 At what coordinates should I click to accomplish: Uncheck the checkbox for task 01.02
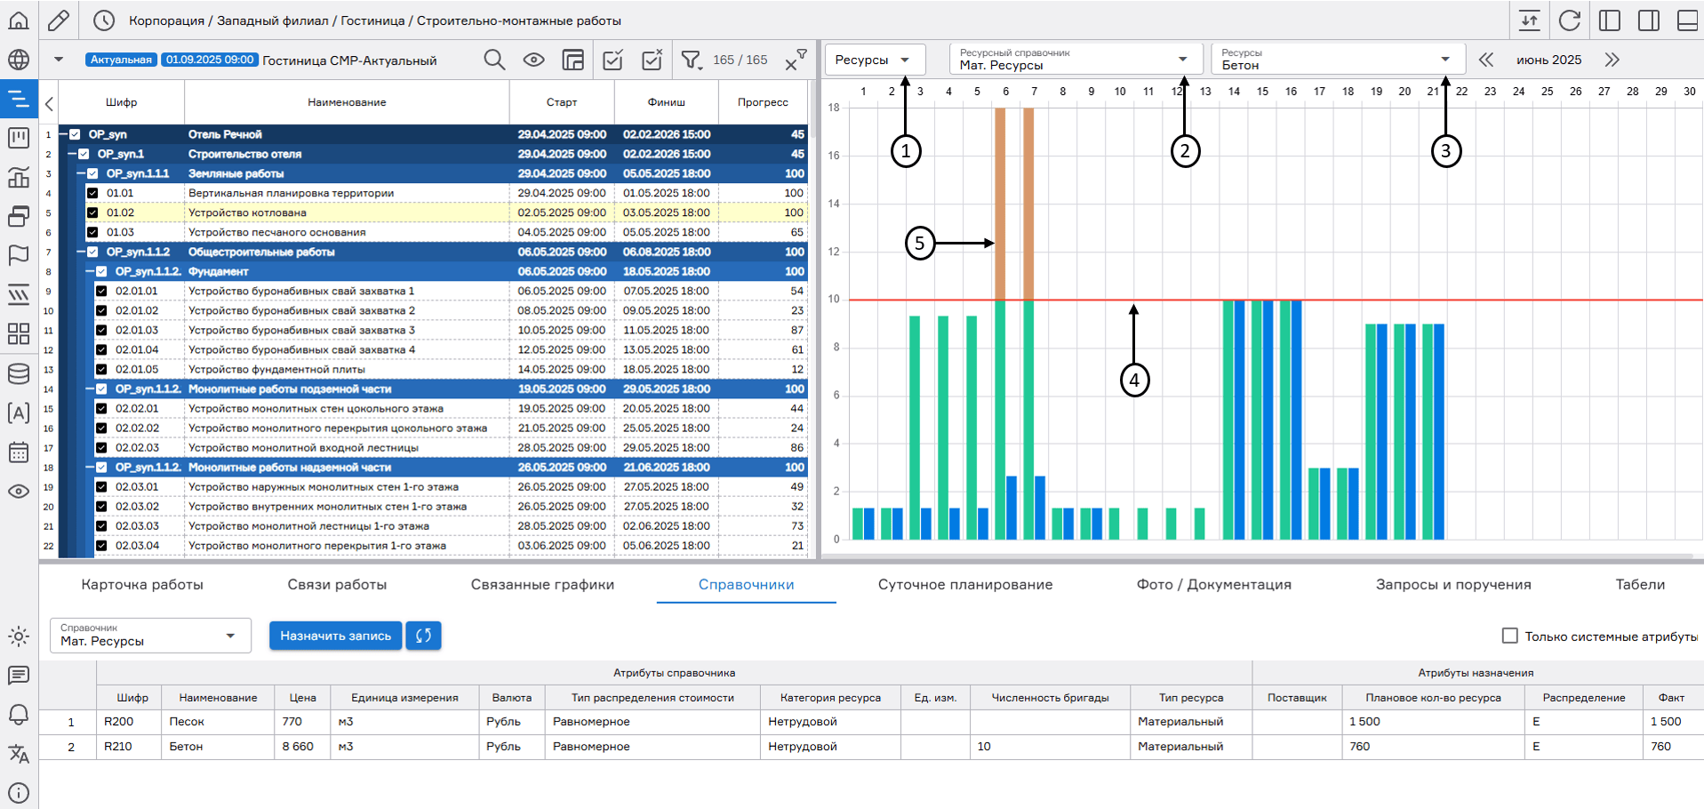[x=92, y=212]
